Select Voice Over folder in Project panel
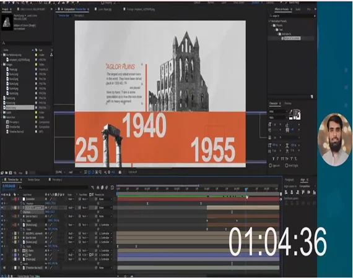 coord(11,117)
